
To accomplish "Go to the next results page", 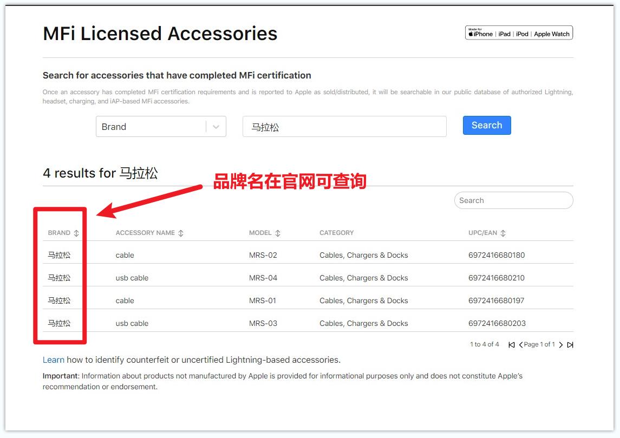I will [562, 344].
